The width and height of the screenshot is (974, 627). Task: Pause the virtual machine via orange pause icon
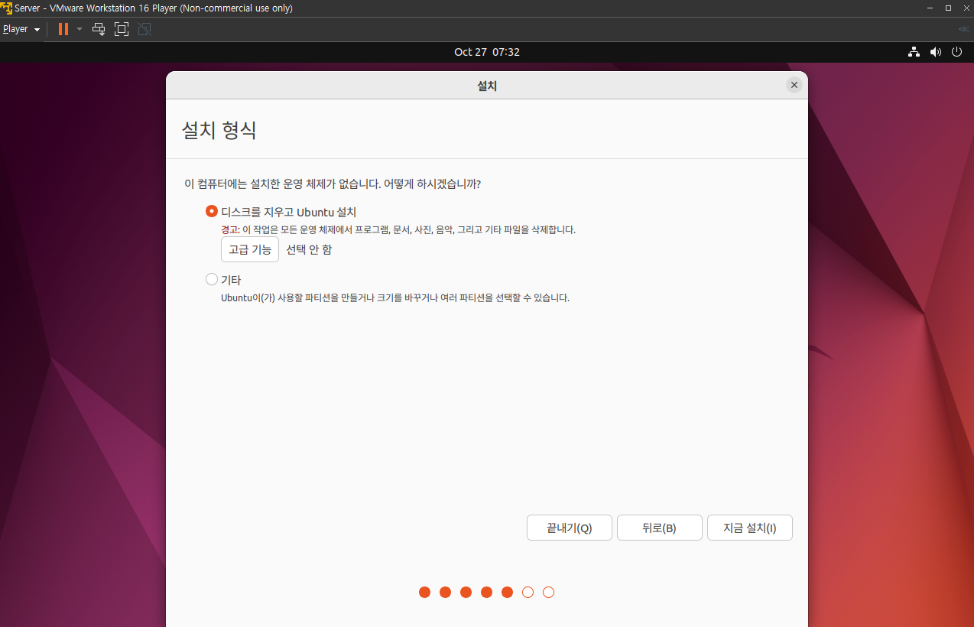(63, 29)
